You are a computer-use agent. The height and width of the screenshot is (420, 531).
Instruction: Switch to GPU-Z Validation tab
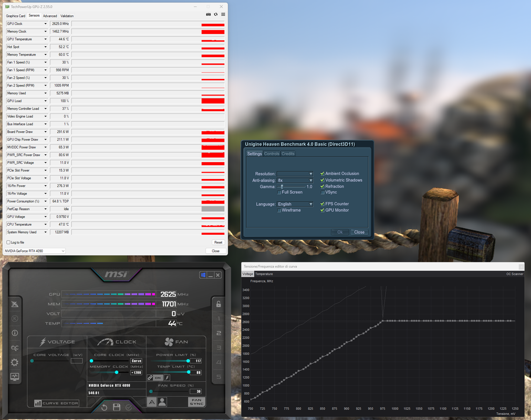[x=67, y=16]
